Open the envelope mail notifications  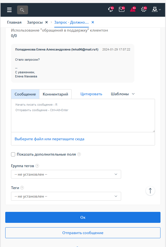point(122,10)
